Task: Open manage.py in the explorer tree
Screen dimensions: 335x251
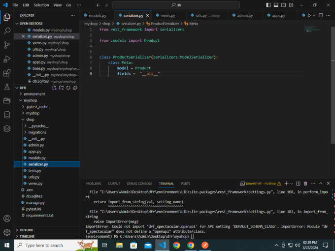Action: 35,203
